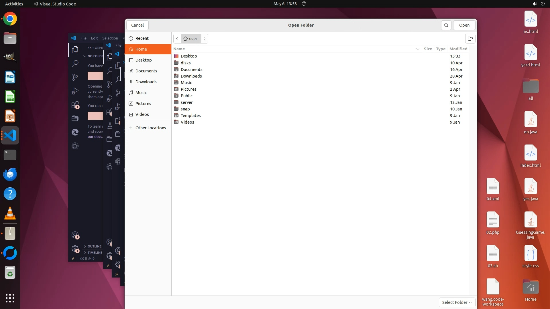Open the Extensions activity bar icon

[75, 105]
